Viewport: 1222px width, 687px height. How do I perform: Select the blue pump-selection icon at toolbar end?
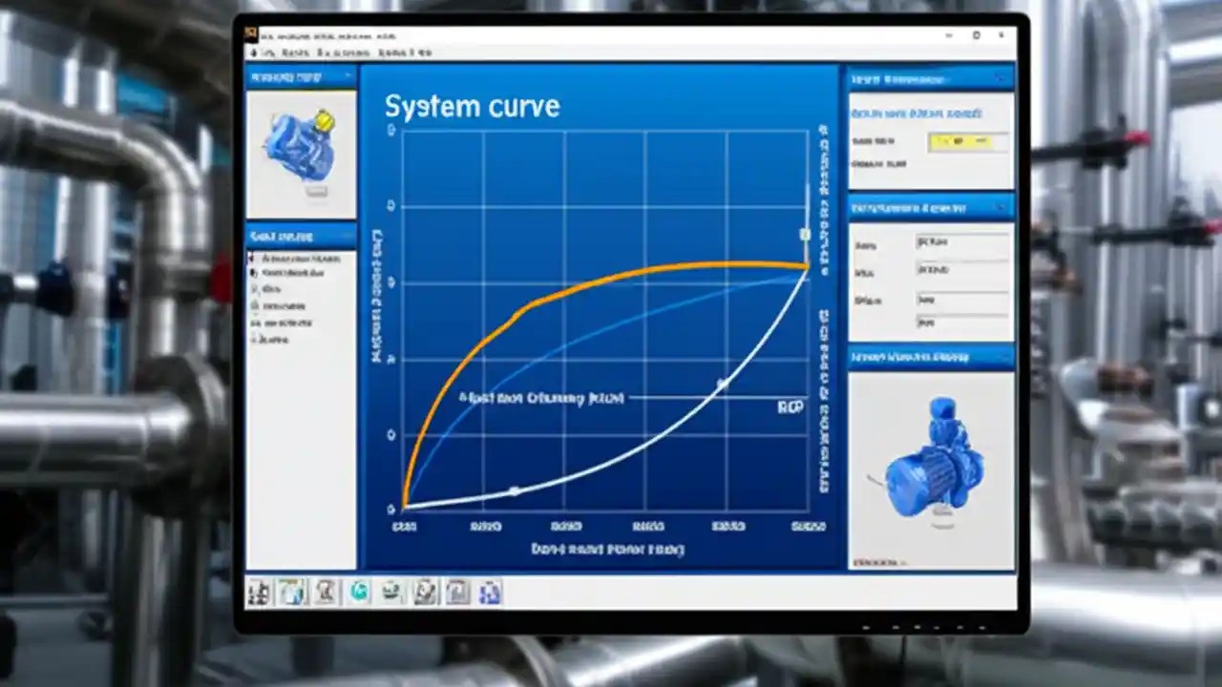(x=488, y=593)
